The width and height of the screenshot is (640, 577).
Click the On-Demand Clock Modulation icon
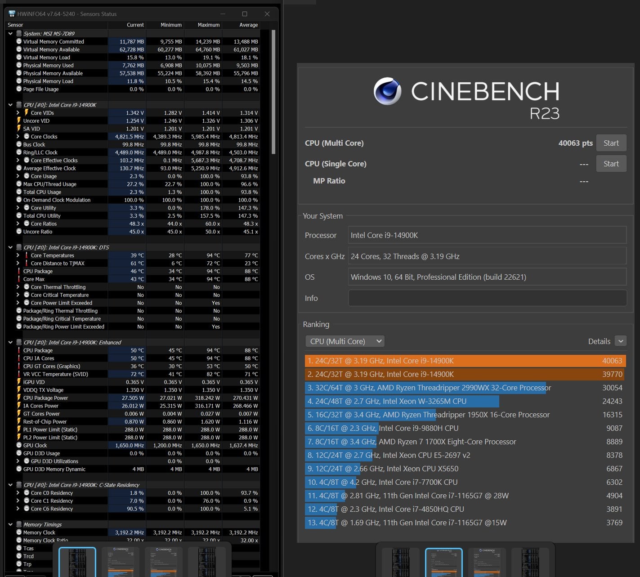tap(19, 200)
